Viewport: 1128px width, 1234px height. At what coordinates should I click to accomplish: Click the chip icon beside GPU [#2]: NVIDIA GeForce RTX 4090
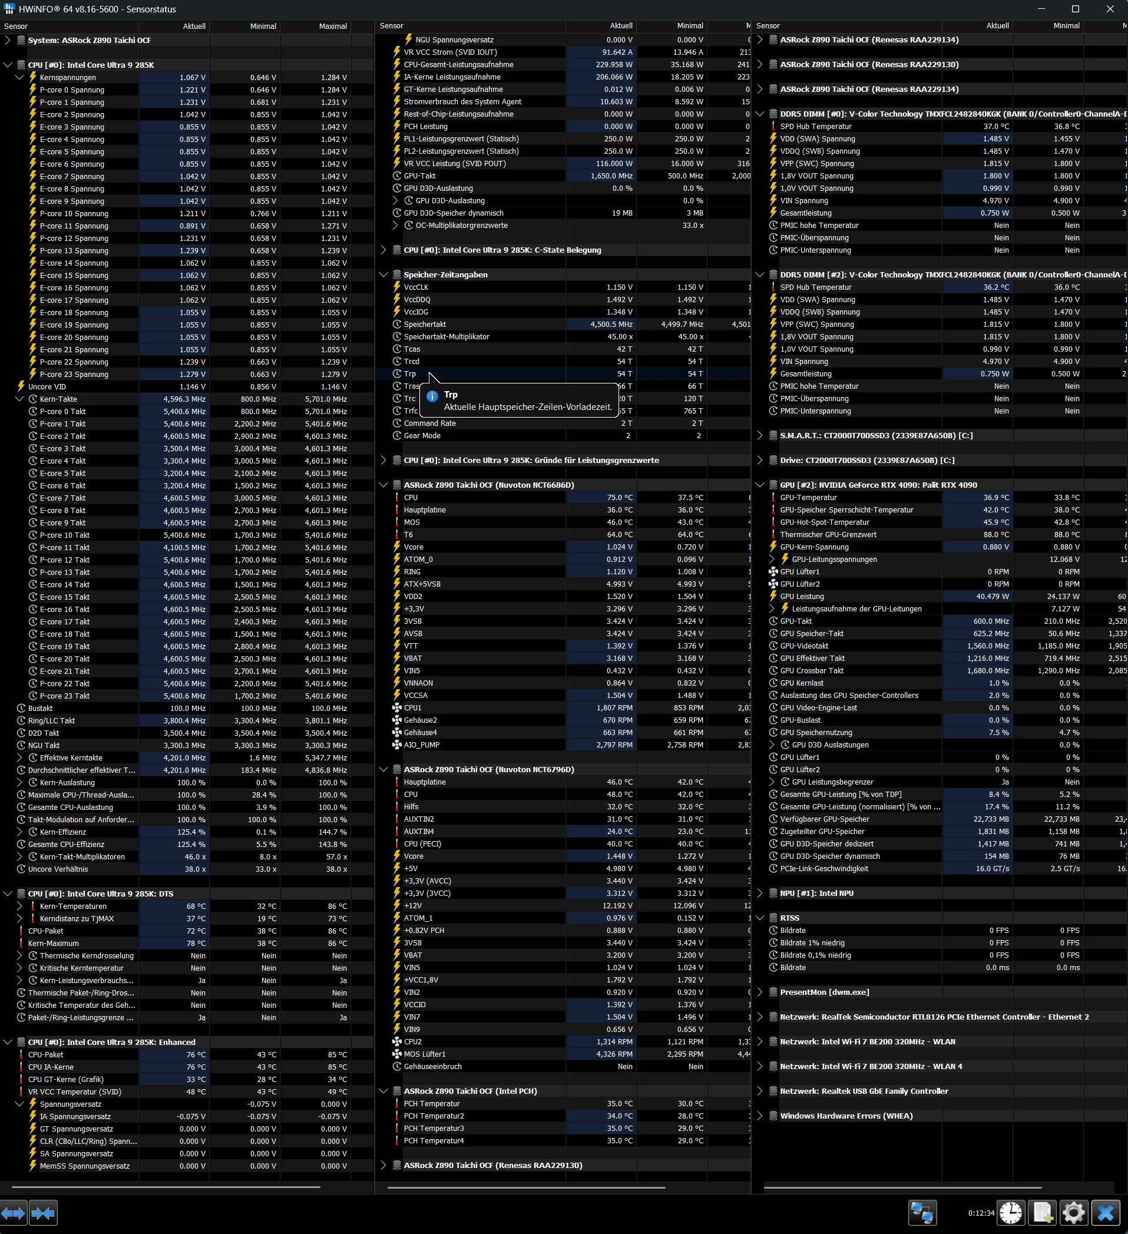(x=773, y=485)
